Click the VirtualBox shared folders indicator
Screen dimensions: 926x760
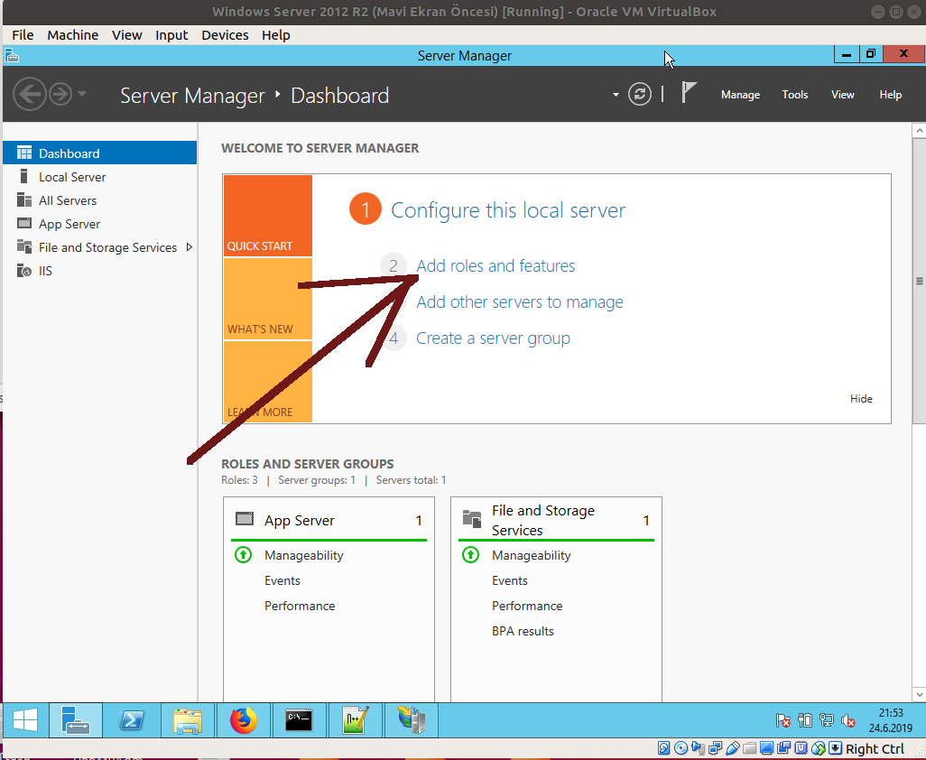[x=749, y=749]
